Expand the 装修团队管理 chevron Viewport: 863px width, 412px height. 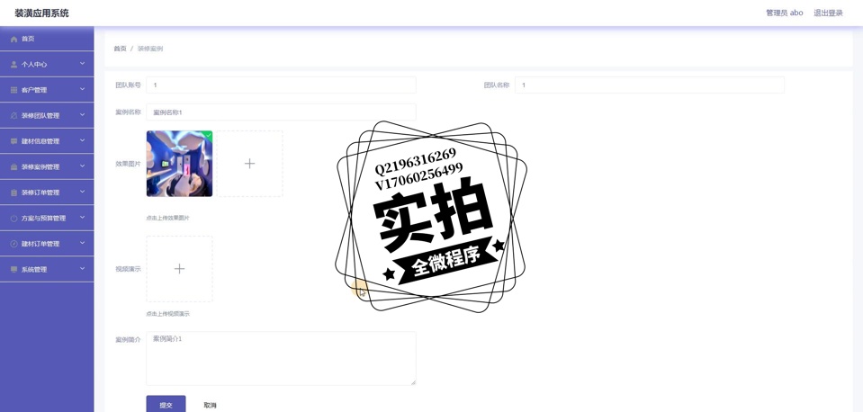click(82, 115)
